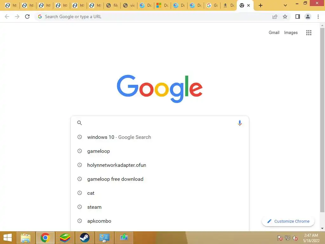The height and width of the screenshot is (244, 325).
Task: Launch BlueStacks from taskbar
Action: (65, 238)
